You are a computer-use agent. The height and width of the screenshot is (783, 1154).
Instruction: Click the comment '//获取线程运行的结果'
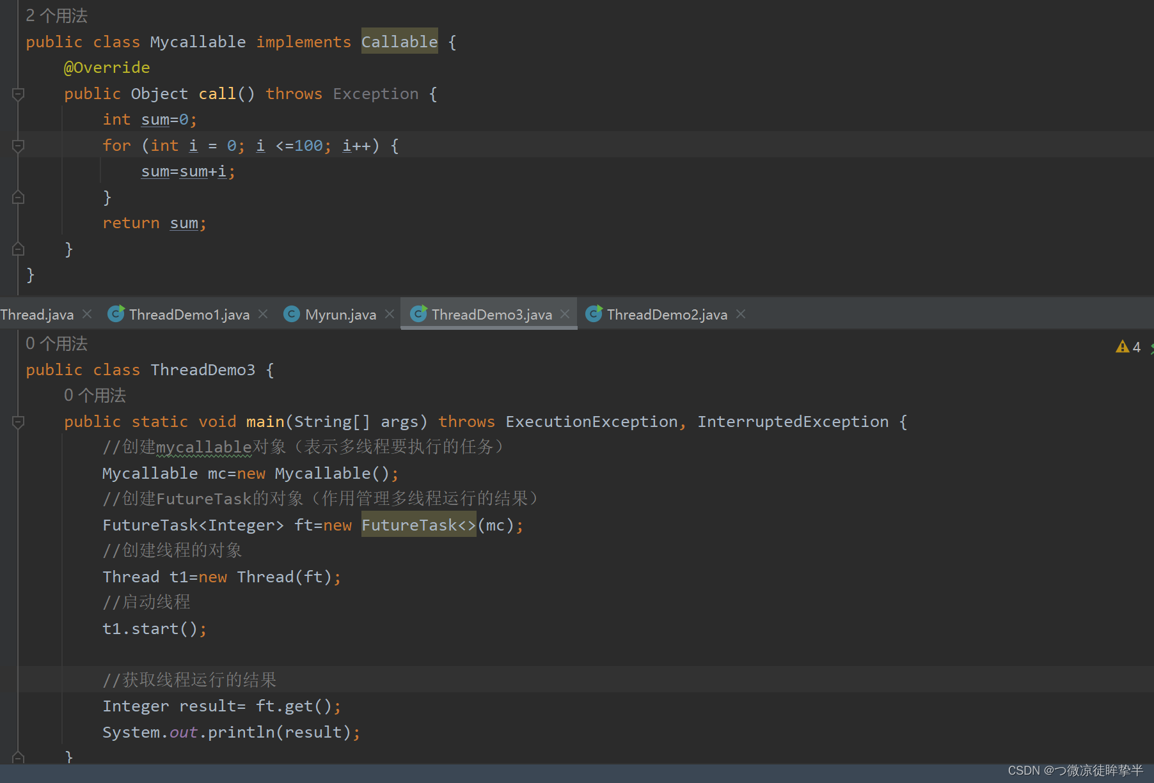click(x=189, y=680)
